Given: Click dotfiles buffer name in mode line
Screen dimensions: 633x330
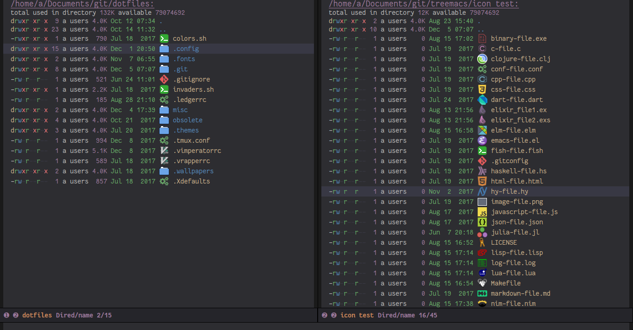Looking at the screenshot, I should [x=37, y=315].
